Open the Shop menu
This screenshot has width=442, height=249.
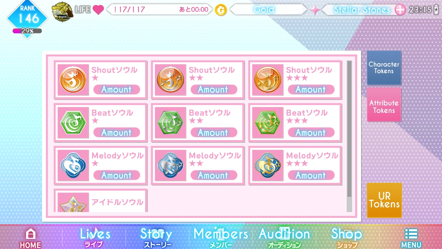[x=347, y=237]
